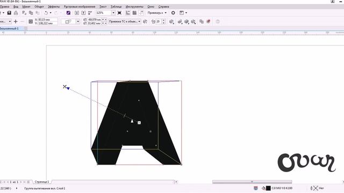Image resolution: width=344 pixels, height=193 pixels.
Task: Click the page or object vanishing point icon
Action: point(145,21)
